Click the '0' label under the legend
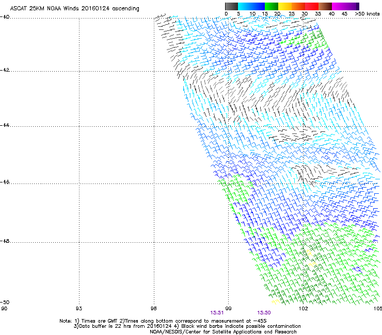This screenshot has width=382, height=335. point(226,14)
